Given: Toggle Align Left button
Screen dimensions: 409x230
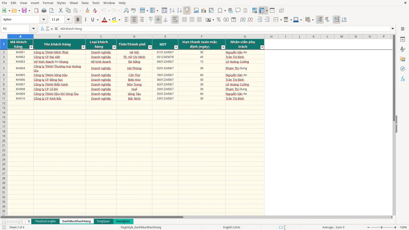Looking at the screenshot, I should point(126,20).
